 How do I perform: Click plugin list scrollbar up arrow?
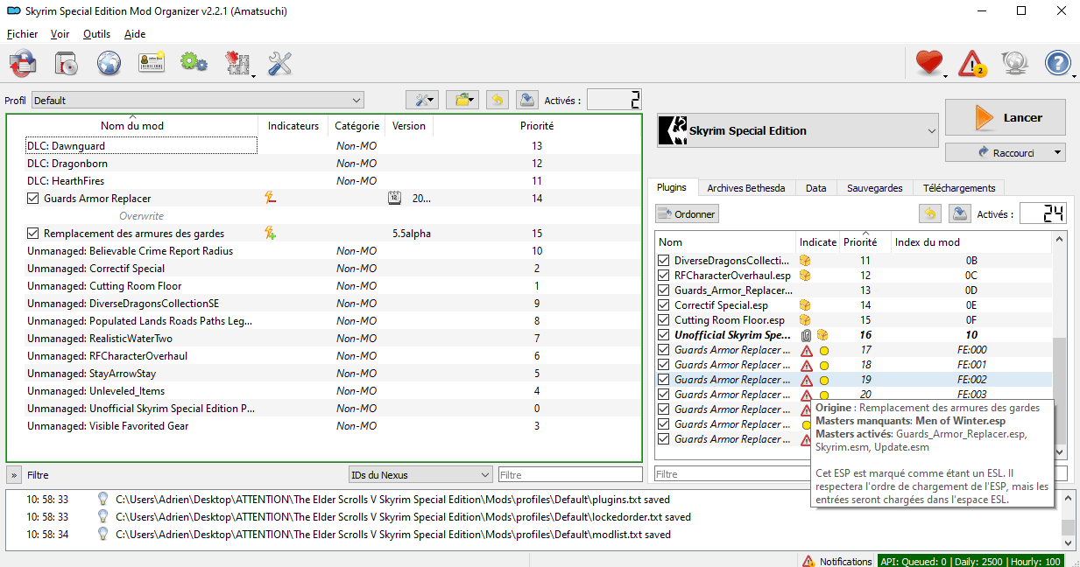(x=1060, y=239)
